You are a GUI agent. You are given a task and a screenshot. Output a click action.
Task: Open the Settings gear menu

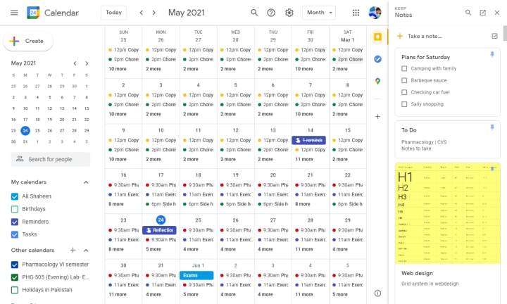[x=289, y=13]
